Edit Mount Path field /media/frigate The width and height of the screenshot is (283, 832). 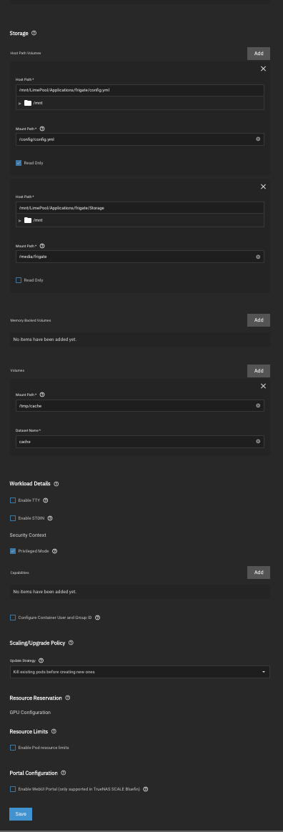tap(139, 257)
